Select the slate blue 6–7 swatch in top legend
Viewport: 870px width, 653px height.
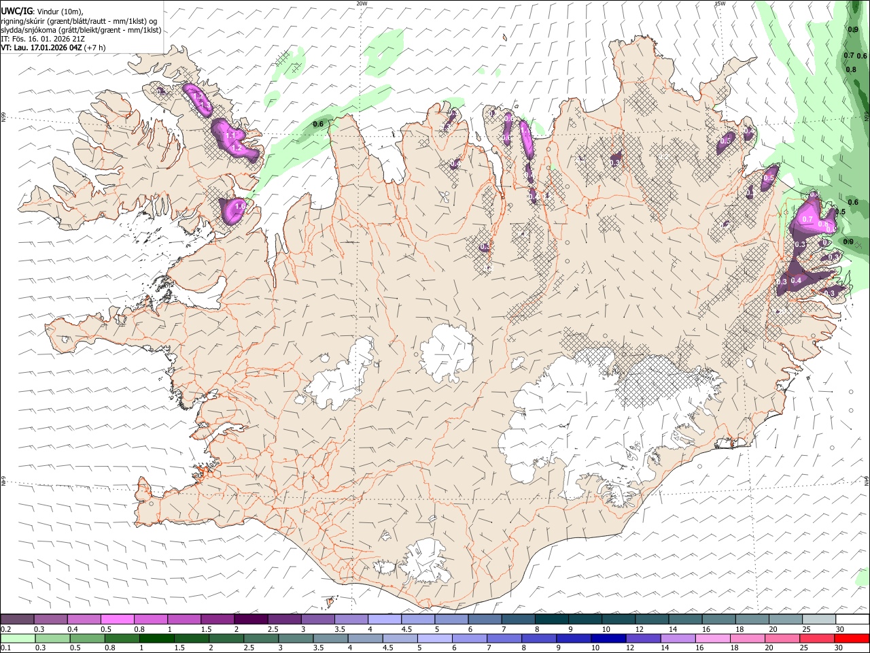pos(485,619)
